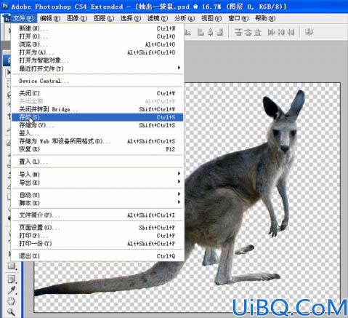
Task: Click Distribute left edges icon
Action: tap(271, 32)
